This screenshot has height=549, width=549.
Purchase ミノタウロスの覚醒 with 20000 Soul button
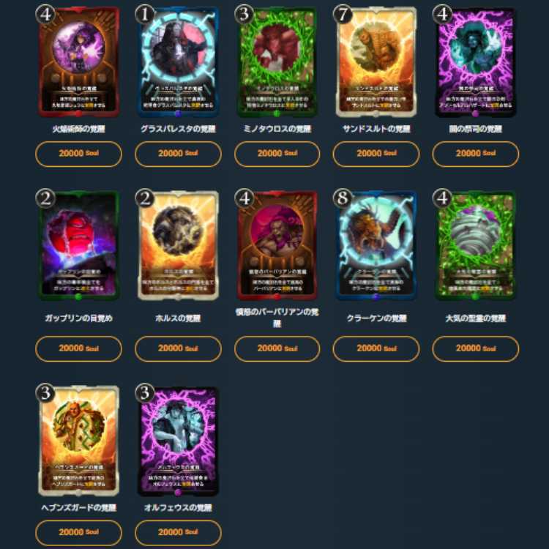click(x=277, y=154)
